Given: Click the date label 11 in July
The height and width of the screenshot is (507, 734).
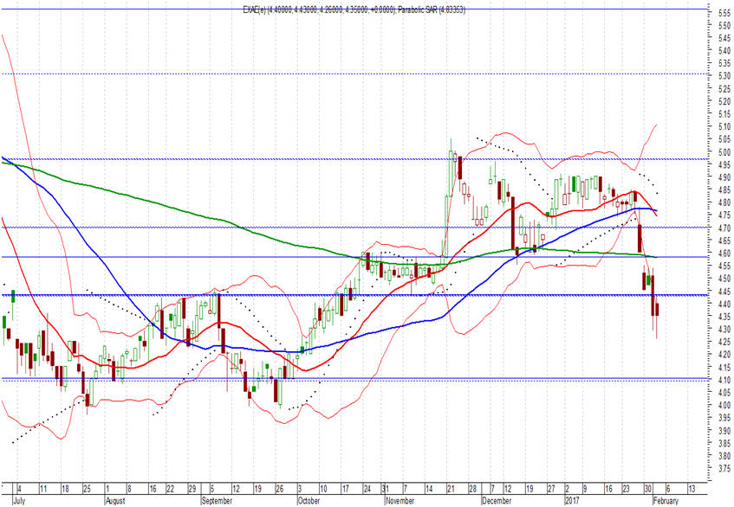Looking at the screenshot, I should [43, 489].
